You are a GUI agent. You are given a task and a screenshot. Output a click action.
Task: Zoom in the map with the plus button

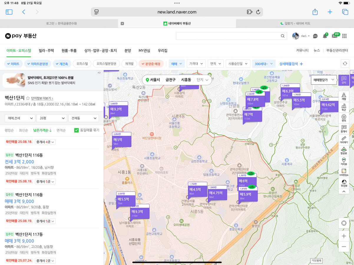(344, 236)
